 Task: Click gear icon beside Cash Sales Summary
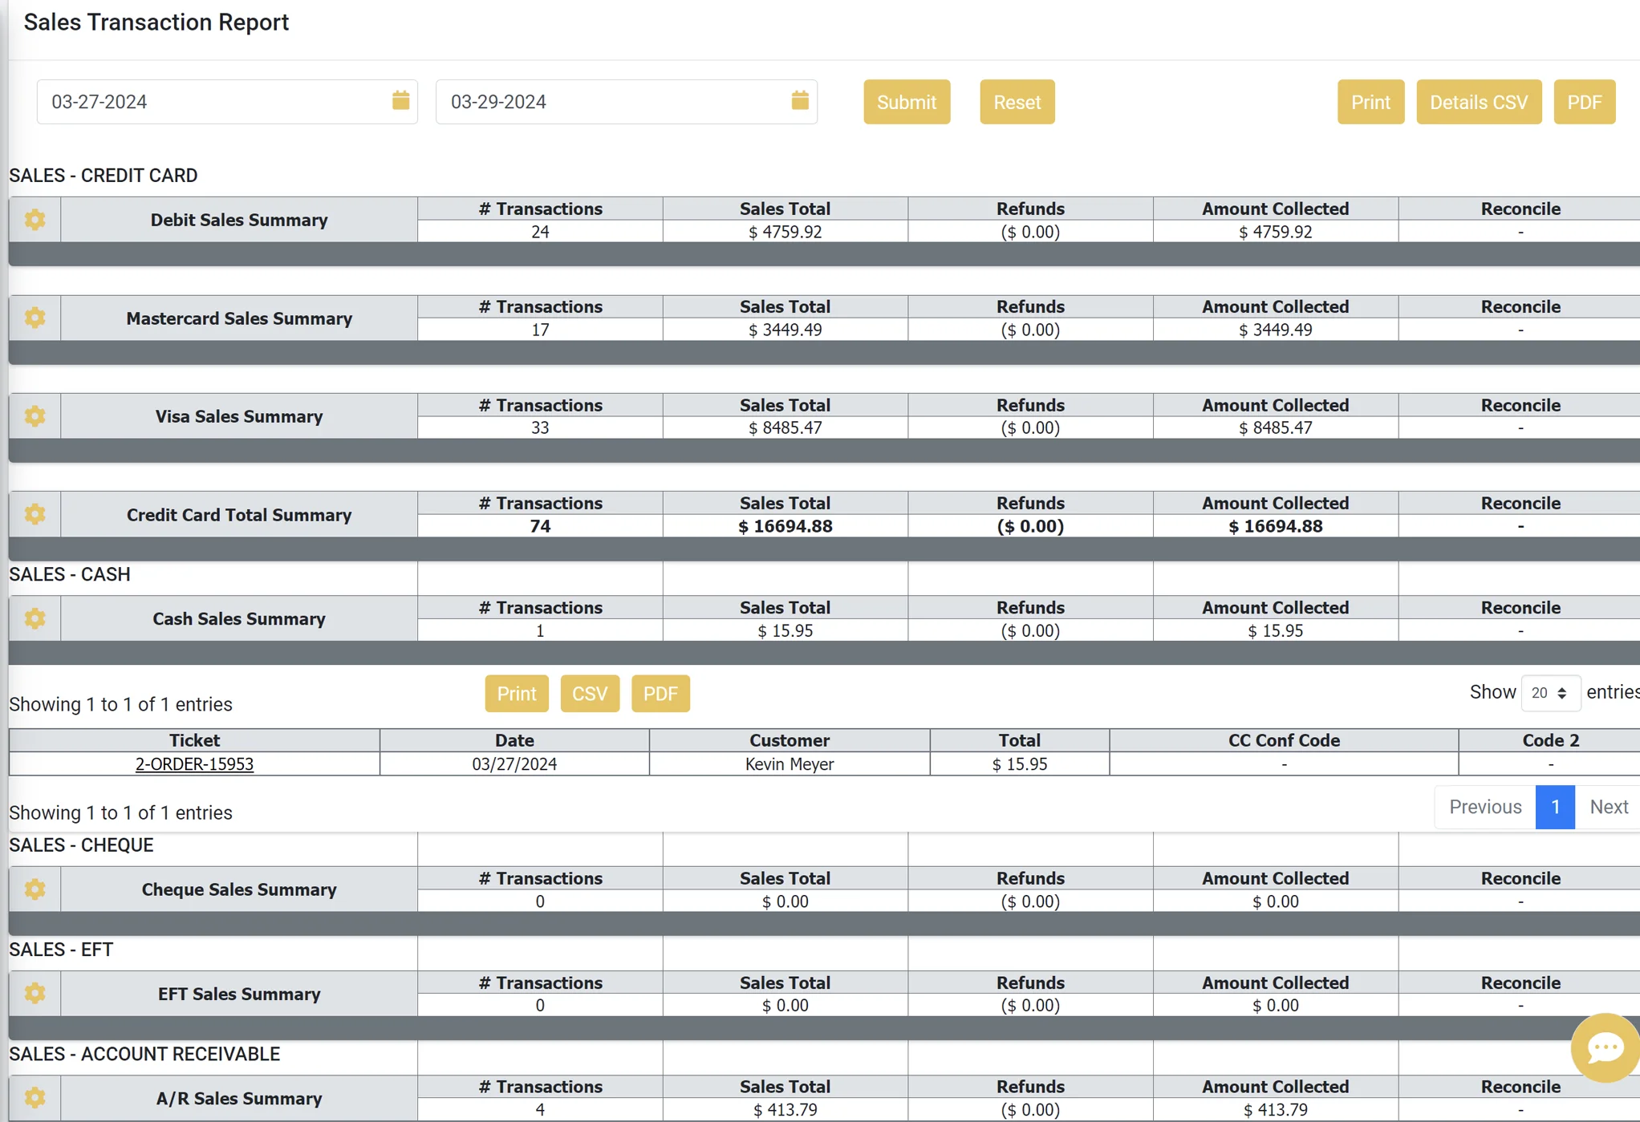[35, 618]
